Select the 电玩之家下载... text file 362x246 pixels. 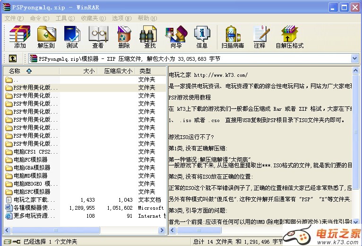point(30,200)
